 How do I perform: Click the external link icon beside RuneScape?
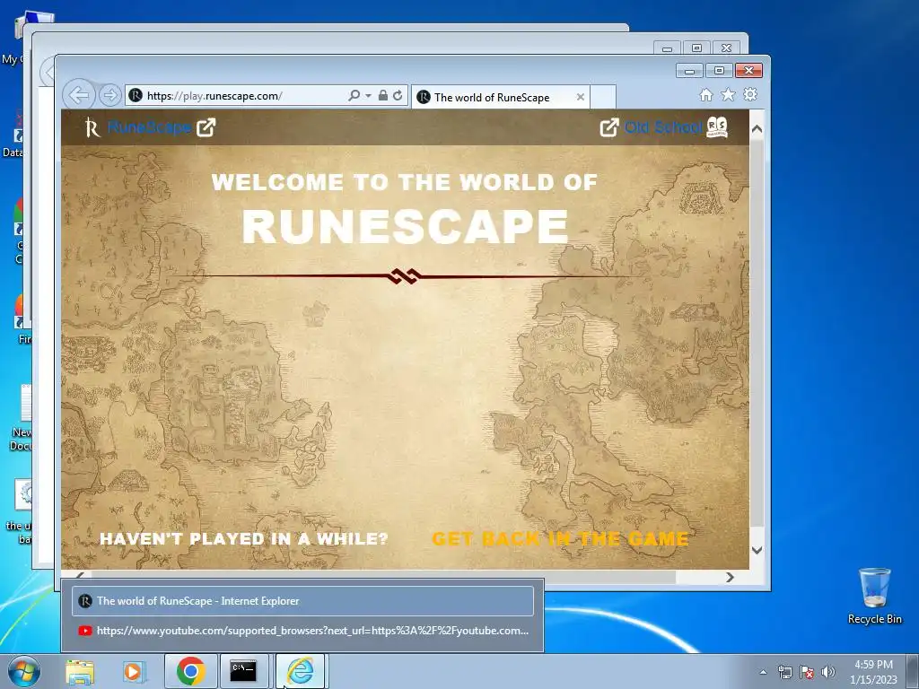[x=206, y=127]
